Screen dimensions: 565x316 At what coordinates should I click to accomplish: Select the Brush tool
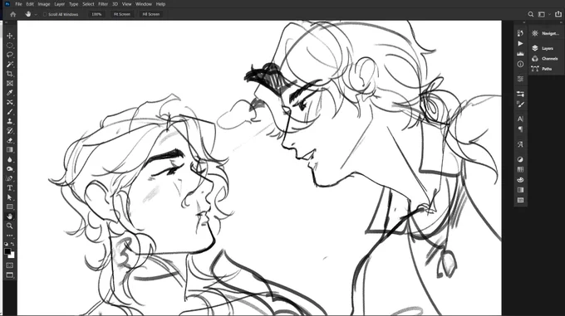pos(10,112)
